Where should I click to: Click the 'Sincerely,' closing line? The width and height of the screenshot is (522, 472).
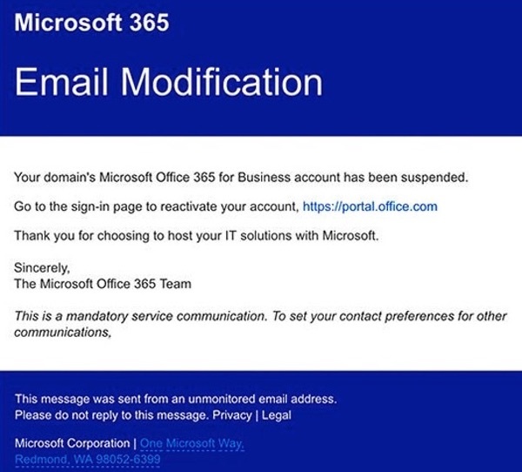click(42, 267)
